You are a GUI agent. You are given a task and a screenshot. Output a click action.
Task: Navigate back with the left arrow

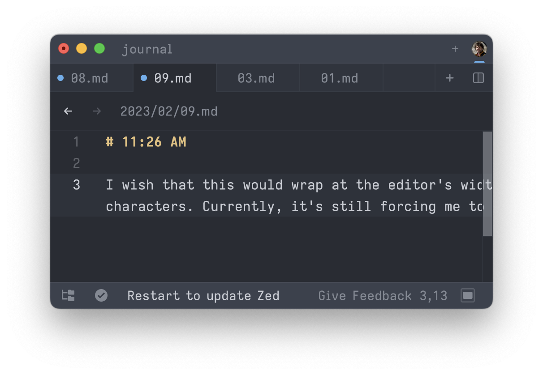tap(68, 111)
